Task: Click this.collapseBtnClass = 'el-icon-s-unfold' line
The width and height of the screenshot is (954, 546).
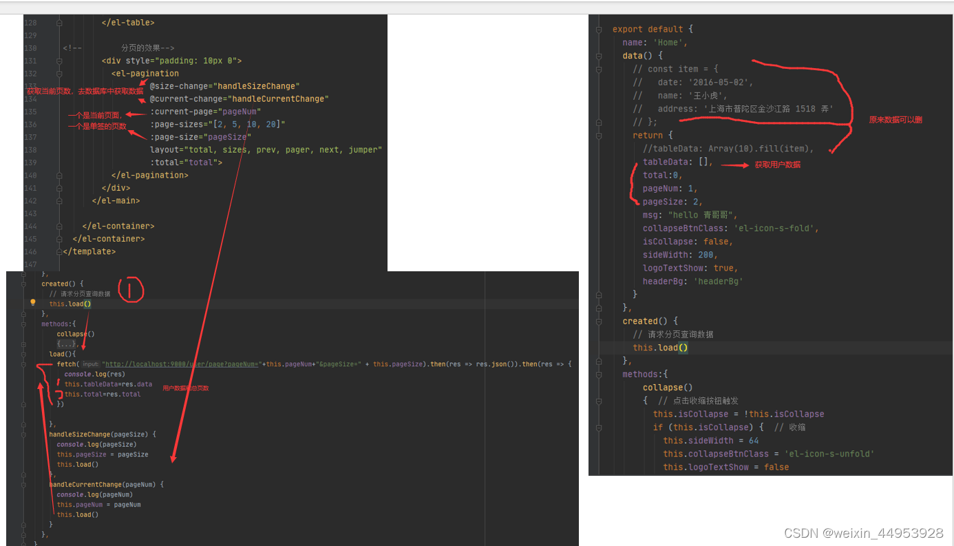Action: [x=769, y=454]
